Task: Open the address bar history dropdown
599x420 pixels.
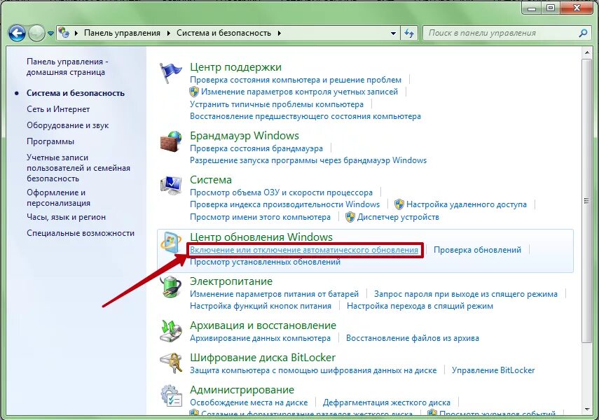Action: pyautogui.click(x=393, y=33)
